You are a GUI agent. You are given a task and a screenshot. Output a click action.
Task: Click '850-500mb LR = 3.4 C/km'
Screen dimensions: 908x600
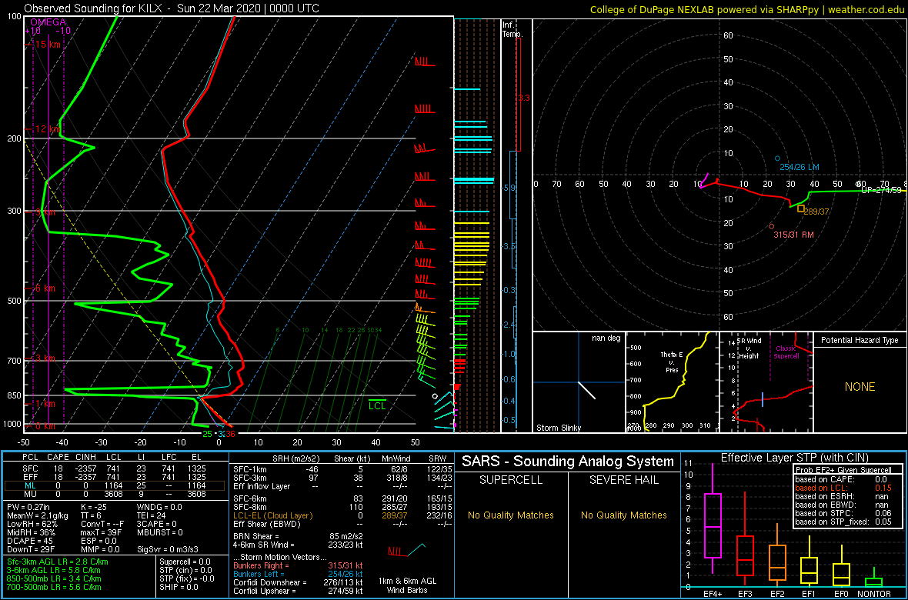tap(54, 578)
